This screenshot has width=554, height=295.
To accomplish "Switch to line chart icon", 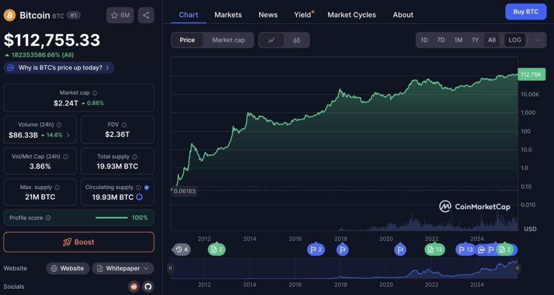I will click(x=272, y=40).
